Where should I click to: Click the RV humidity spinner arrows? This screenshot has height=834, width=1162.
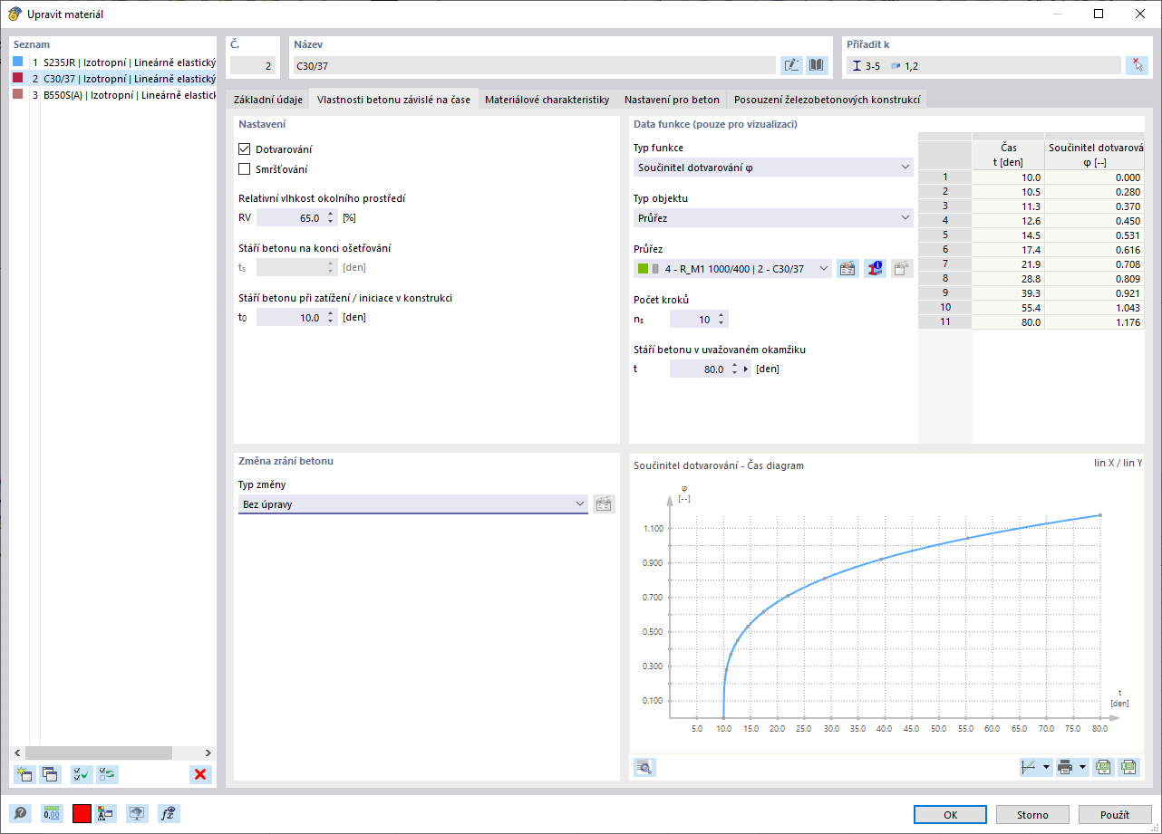[x=330, y=218]
